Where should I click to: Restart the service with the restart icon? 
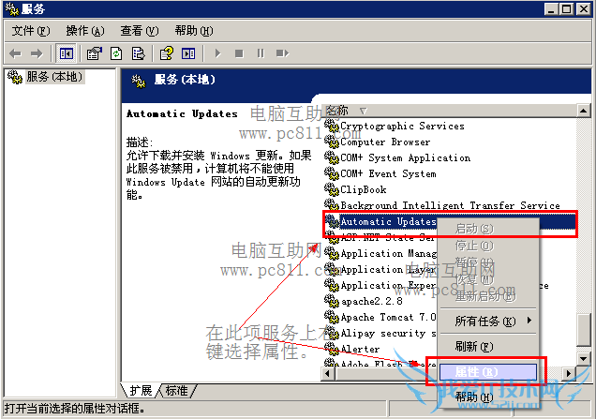tap(282, 53)
